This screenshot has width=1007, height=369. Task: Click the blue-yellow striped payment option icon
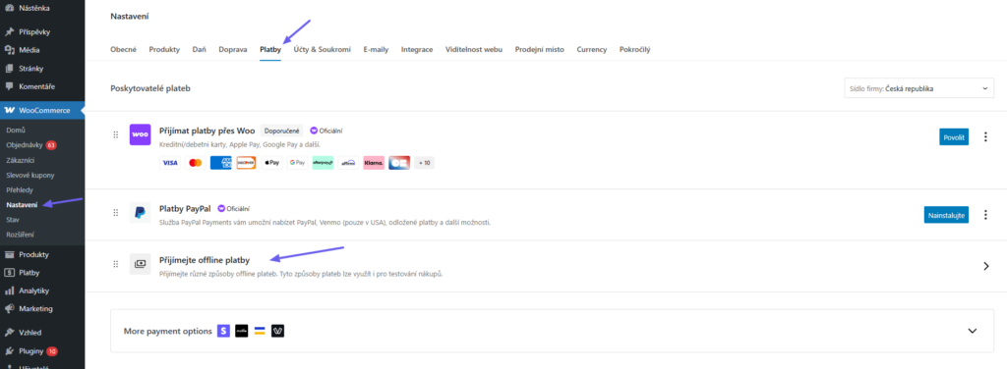coord(260,331)
